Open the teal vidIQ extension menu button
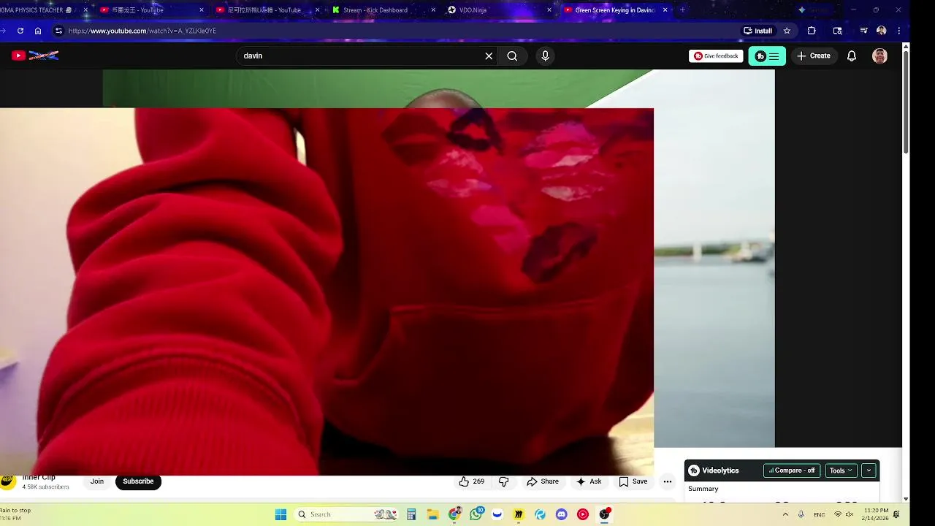This screenshot has height=526, width=935. click(x=767, y=56)
